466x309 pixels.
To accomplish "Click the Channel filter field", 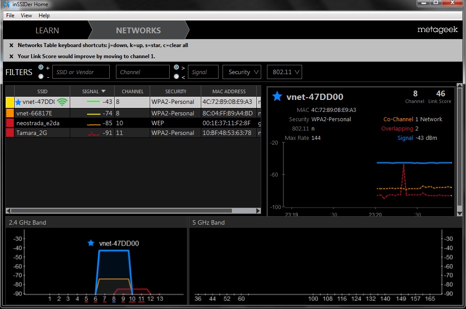I will point(143,72).
